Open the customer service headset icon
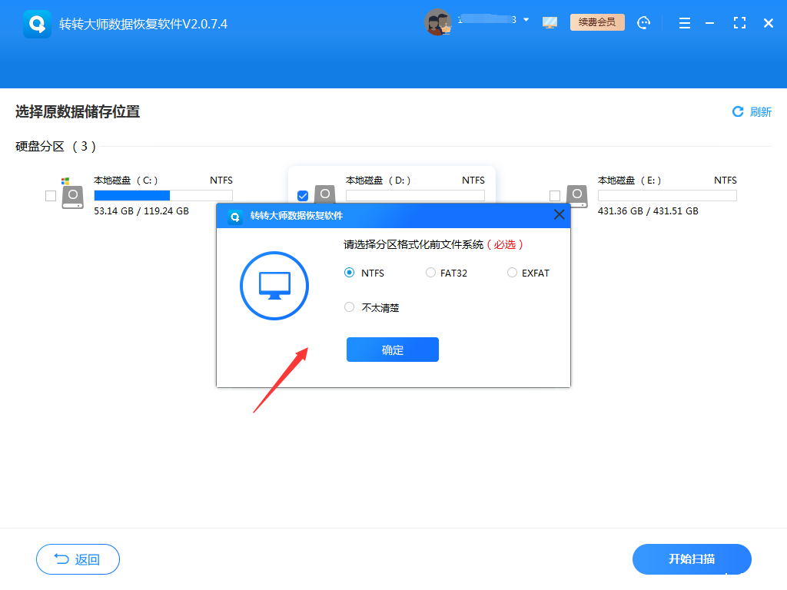787x590 pixels. coord(644,22)
